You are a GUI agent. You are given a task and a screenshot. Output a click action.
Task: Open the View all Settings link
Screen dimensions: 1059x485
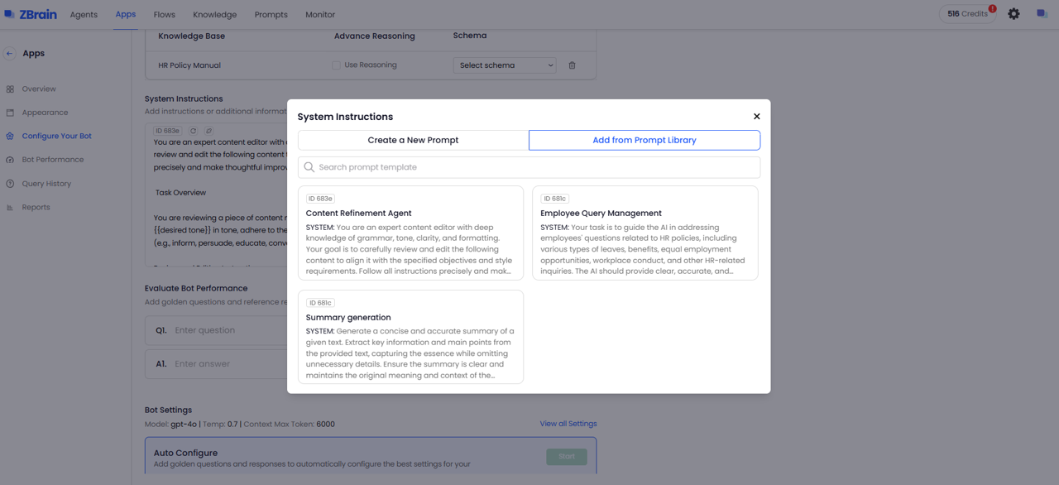(568, 424)
